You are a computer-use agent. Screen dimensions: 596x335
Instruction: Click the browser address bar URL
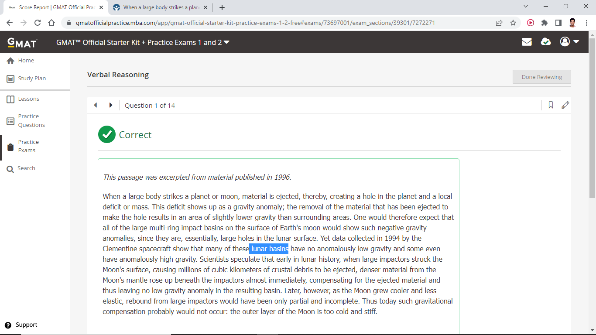[256, 23]
